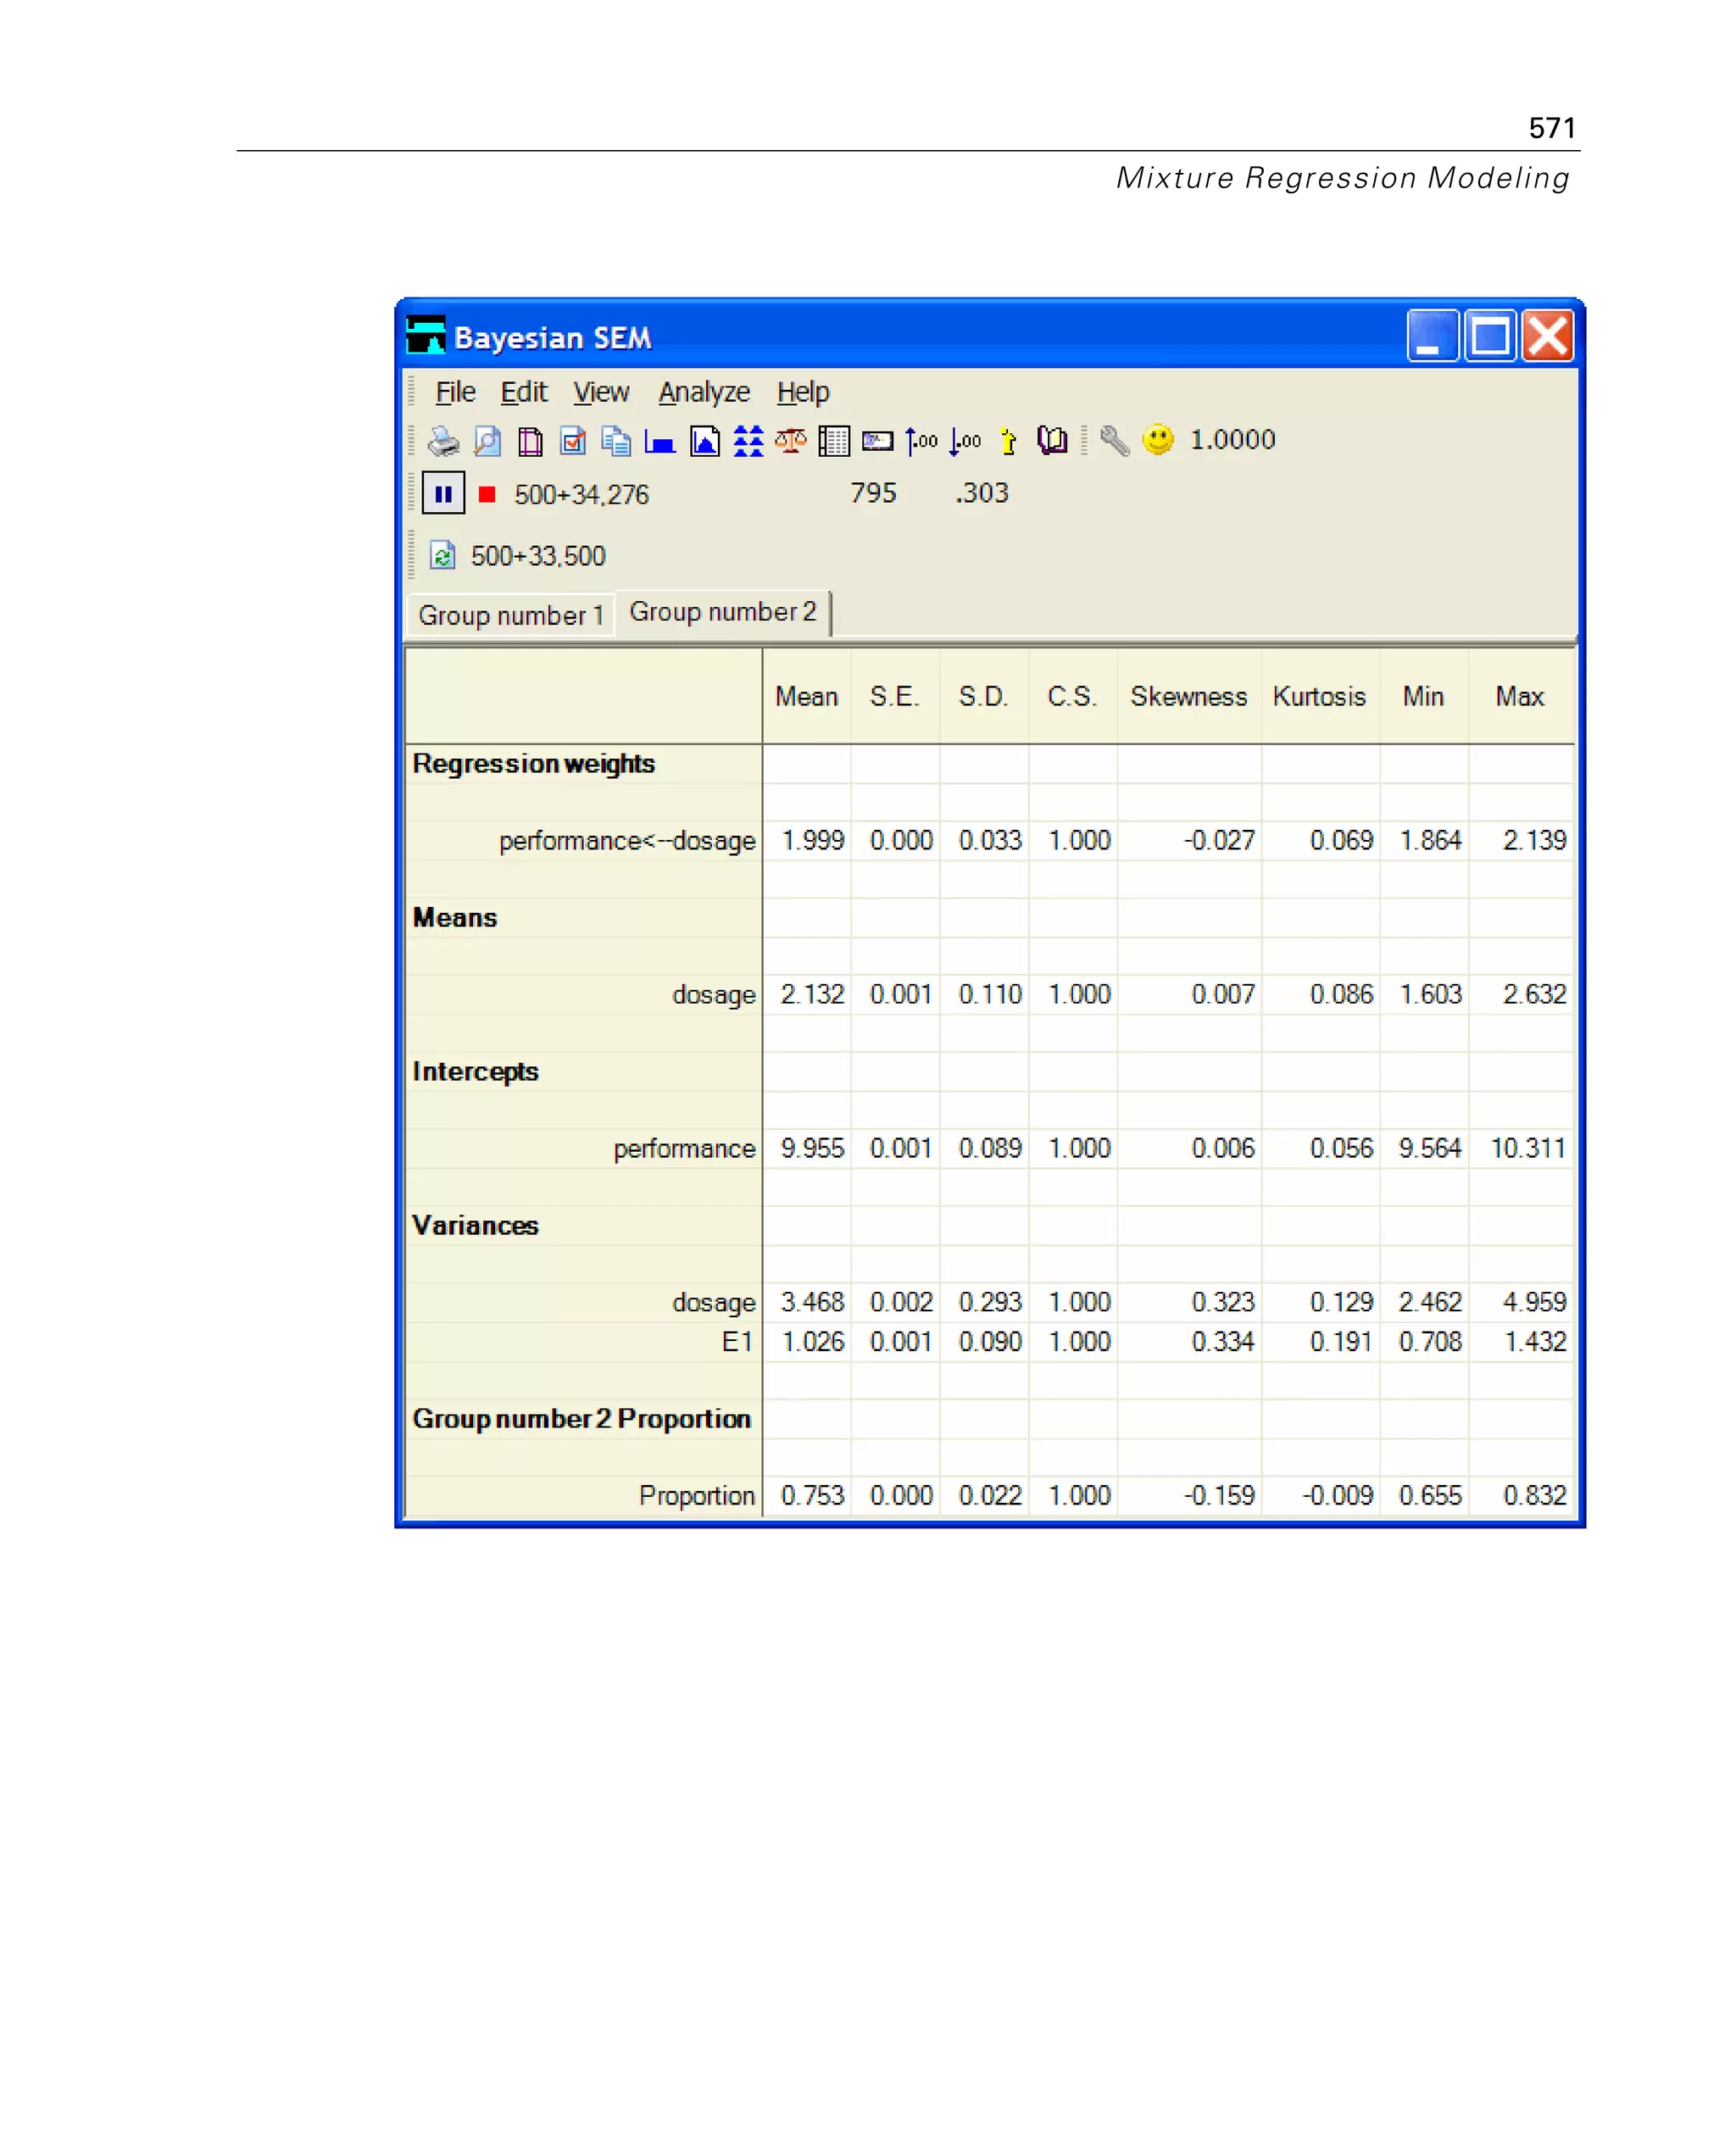Switch to Group number 1 tab

pos(511,615)
